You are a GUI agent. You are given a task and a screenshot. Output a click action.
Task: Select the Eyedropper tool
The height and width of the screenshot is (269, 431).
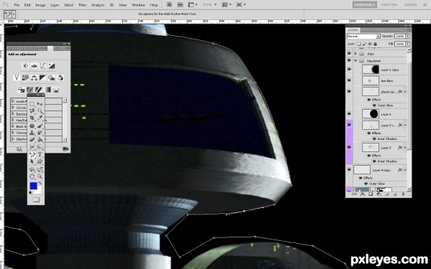click(x=40, y=118)
